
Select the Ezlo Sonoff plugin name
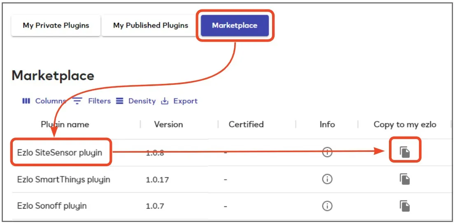(x=52, y=206)
